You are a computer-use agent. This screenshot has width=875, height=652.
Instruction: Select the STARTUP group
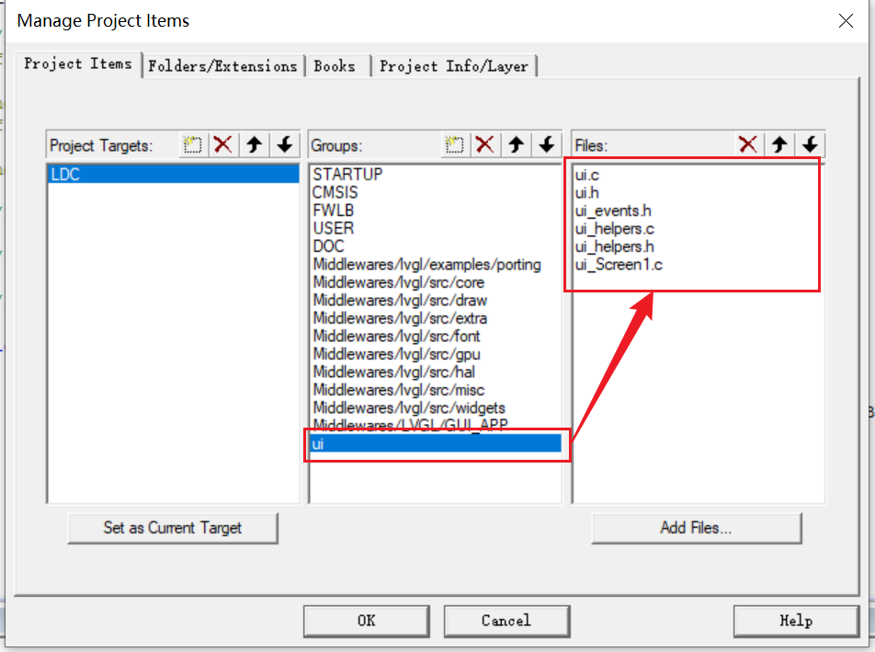(347, 174)
